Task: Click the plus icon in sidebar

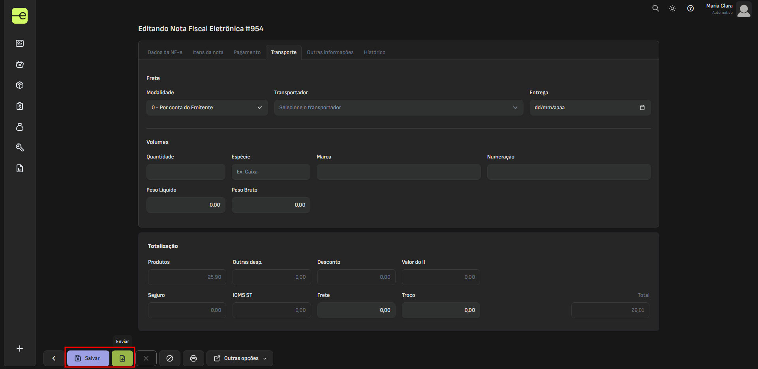Action: click(20, 348)
